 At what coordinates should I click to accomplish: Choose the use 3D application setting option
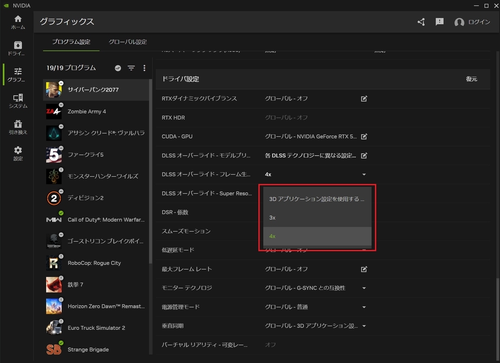317,199
